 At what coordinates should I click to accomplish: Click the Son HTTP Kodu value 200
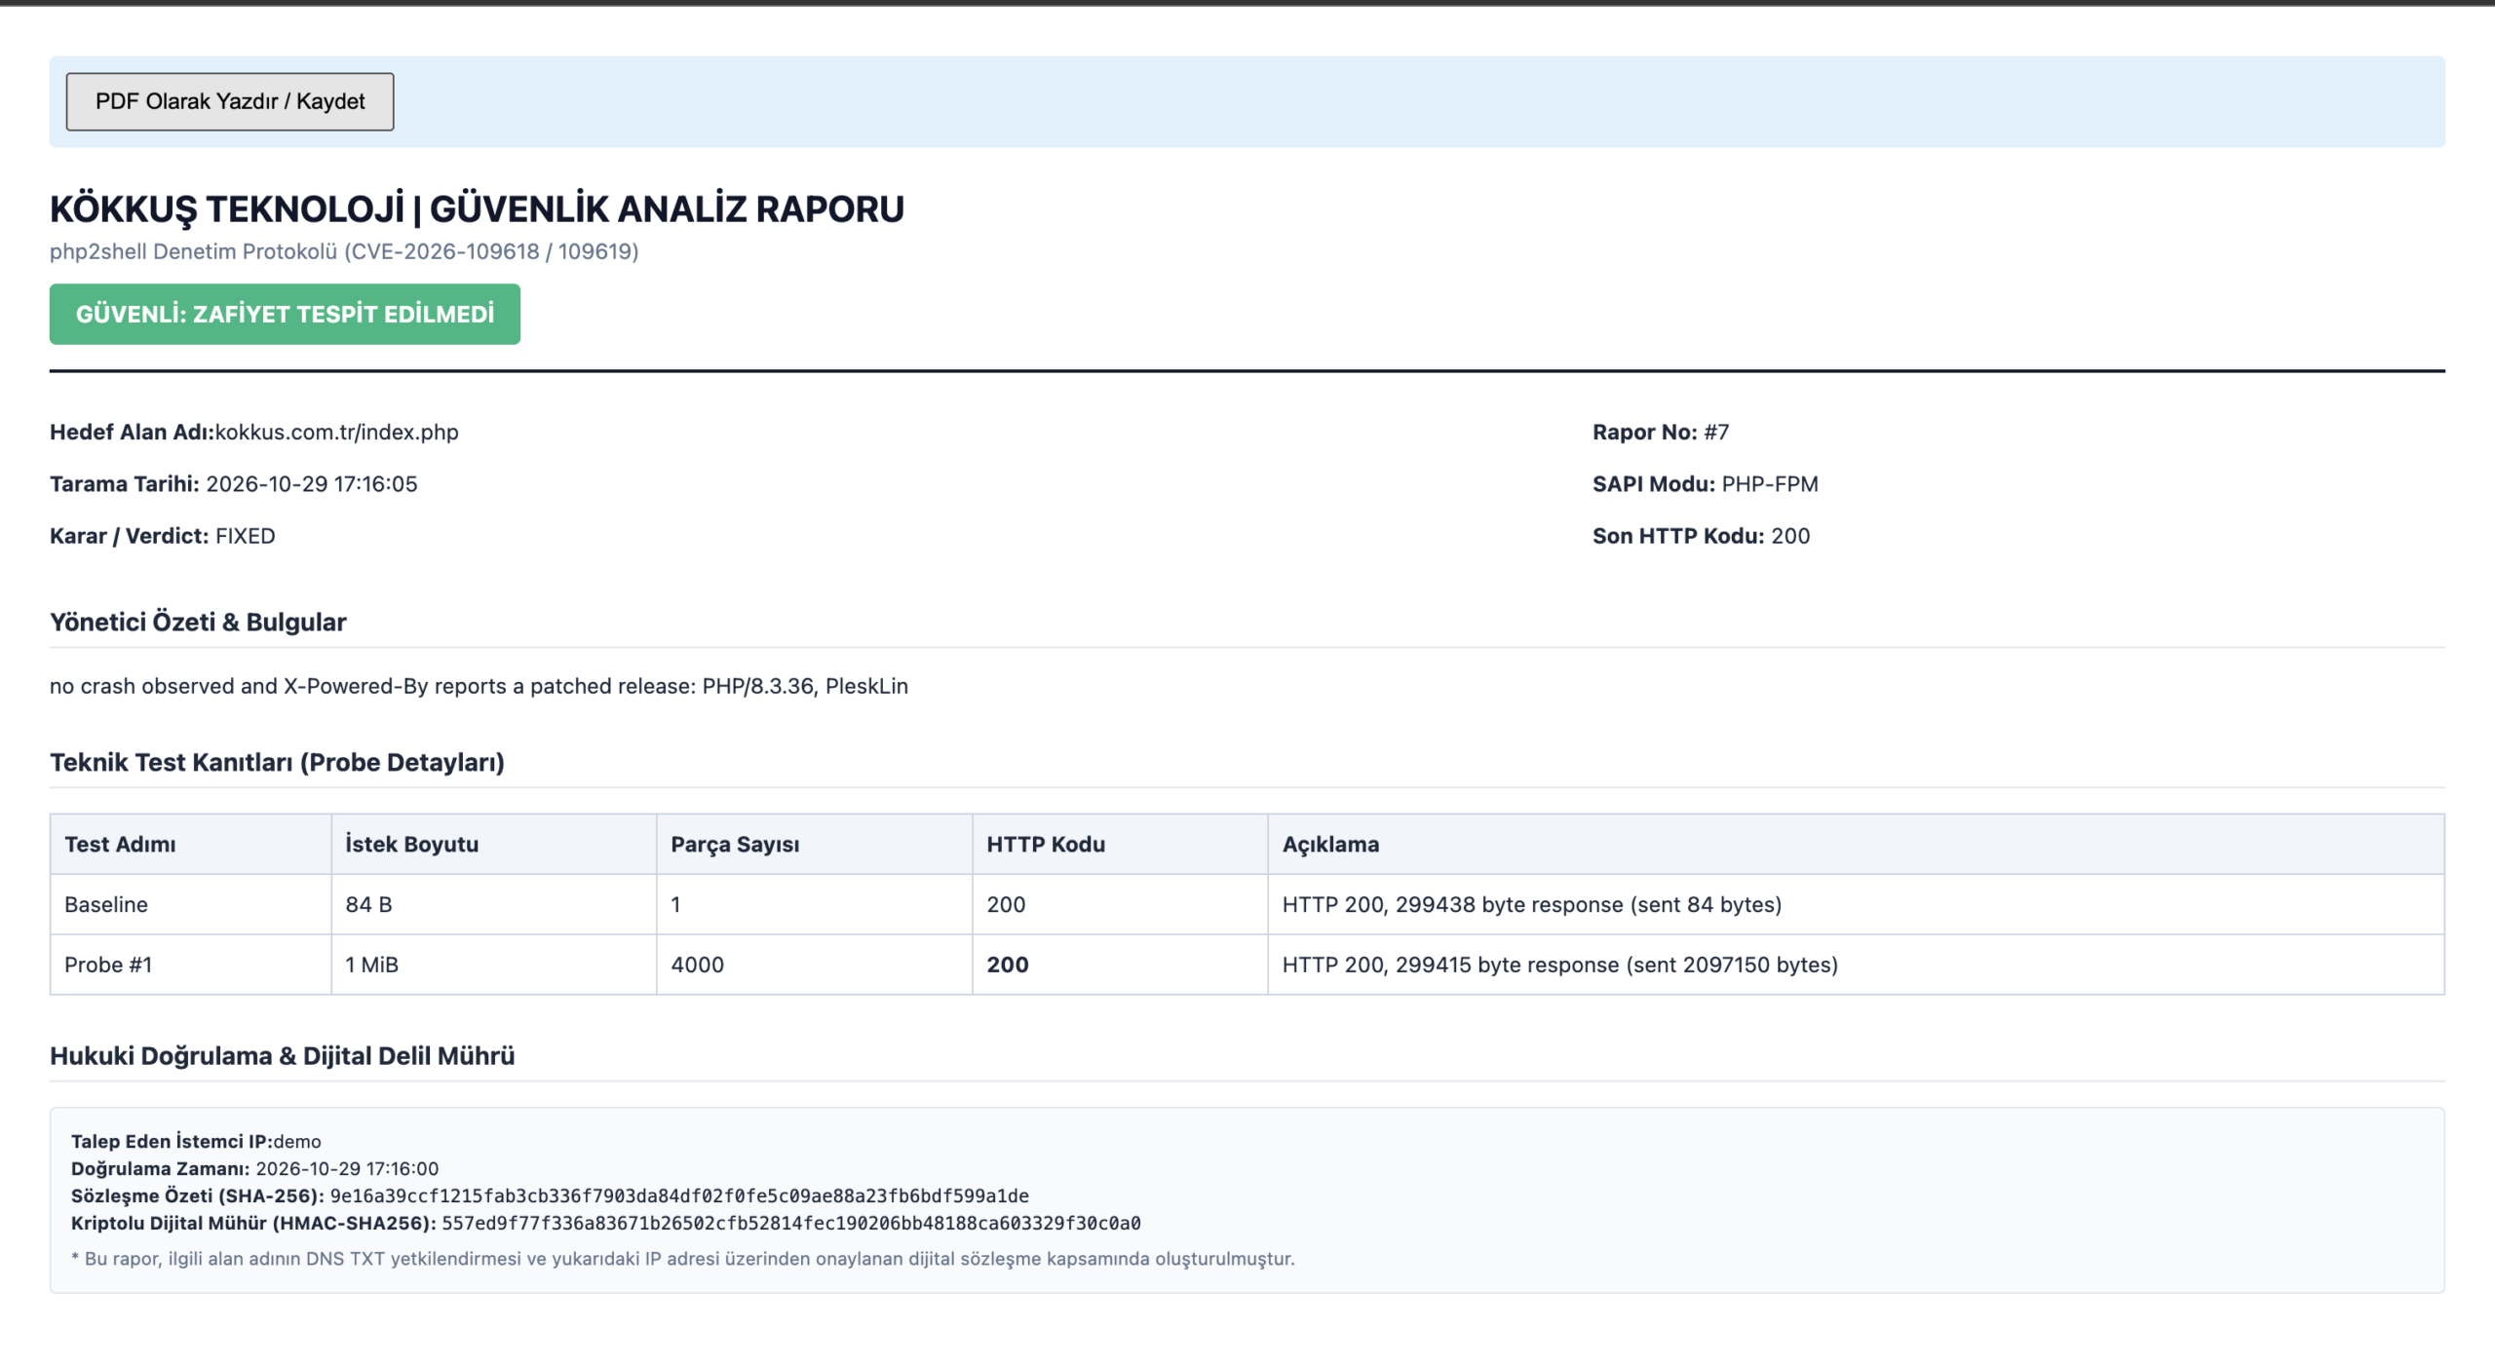pos(1790,536)
